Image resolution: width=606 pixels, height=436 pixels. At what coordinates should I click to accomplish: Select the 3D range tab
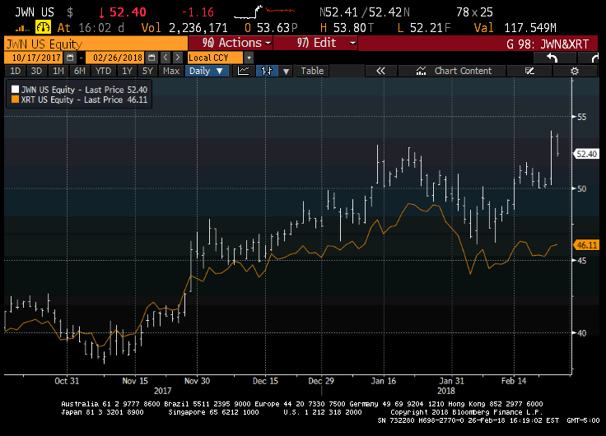pyautogui.click(x=36, y=71)
